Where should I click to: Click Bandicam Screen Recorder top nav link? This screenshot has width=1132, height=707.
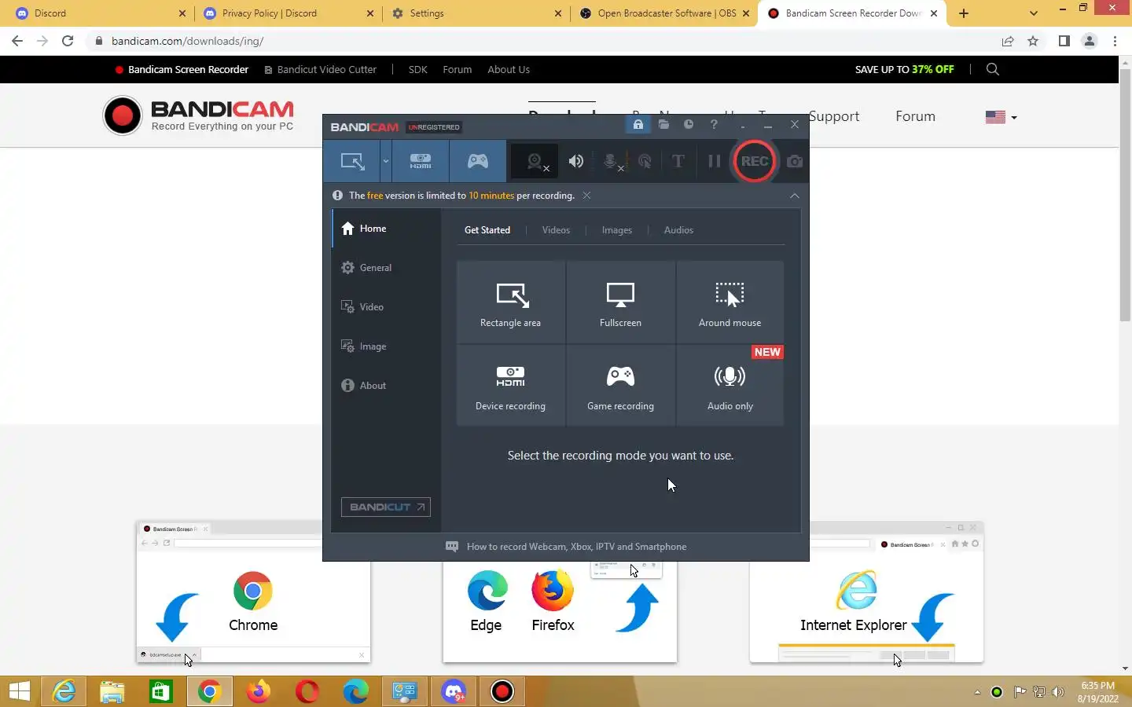tap(182, 69)
